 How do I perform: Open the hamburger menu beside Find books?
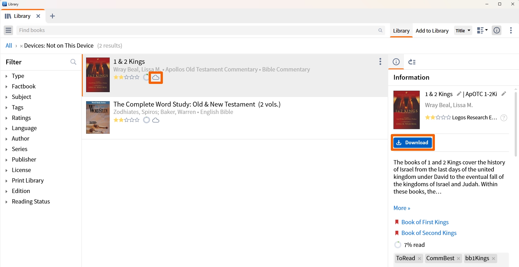point(9,30)
